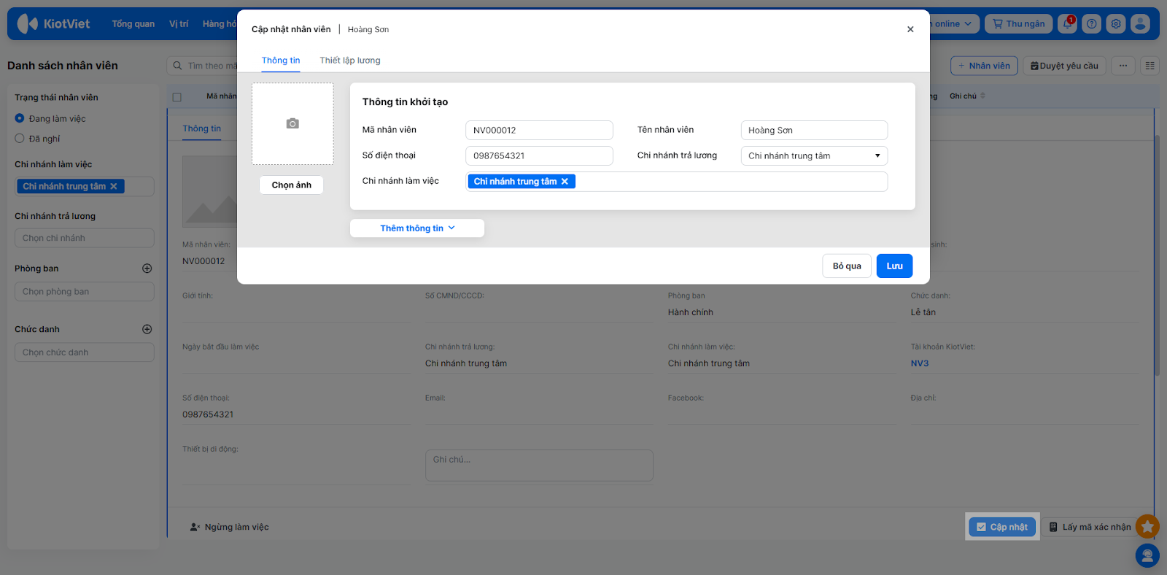The image size is (1167, 575).
Task: Click the orange star favorite icon
Action: pos(1147,526)
